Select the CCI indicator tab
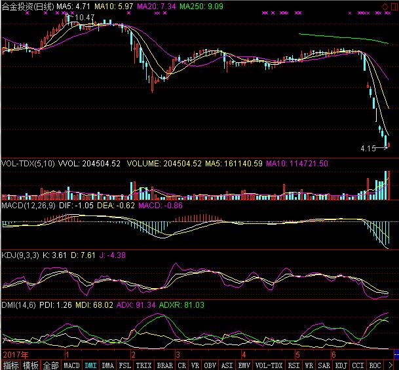Image resolution: width=399 pixels, height=370 pixels. tap(358, 365)
